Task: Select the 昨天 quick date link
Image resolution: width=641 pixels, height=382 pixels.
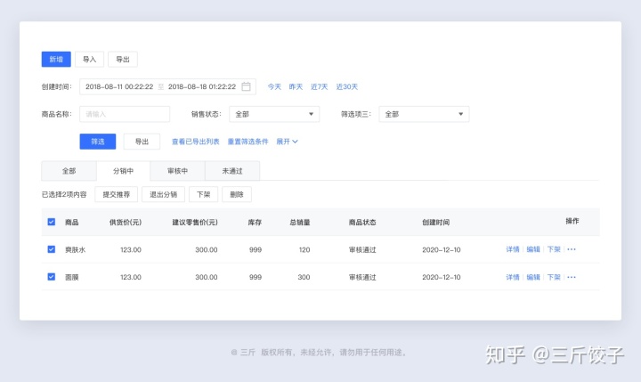Action: pyautogui.click(x=296, y=86)
